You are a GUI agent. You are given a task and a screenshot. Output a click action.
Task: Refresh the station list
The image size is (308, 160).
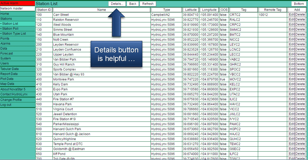(x=148, y=4)
